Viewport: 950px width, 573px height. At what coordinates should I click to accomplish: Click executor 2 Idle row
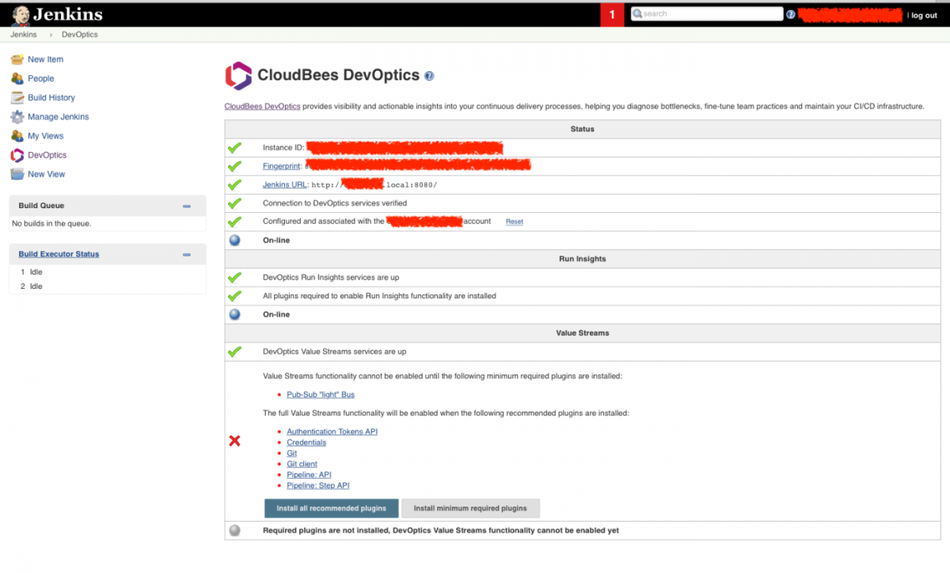108,286
